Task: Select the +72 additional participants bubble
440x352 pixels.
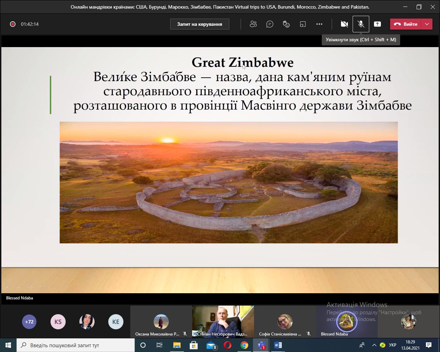Action: [29, 322]
